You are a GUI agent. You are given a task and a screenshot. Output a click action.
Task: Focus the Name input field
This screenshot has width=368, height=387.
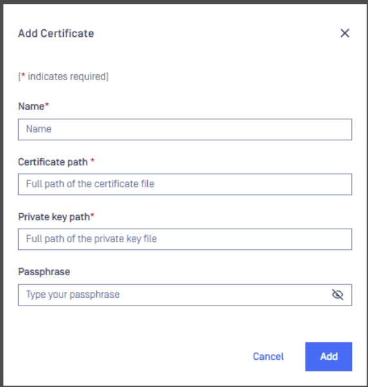point(185,130)
